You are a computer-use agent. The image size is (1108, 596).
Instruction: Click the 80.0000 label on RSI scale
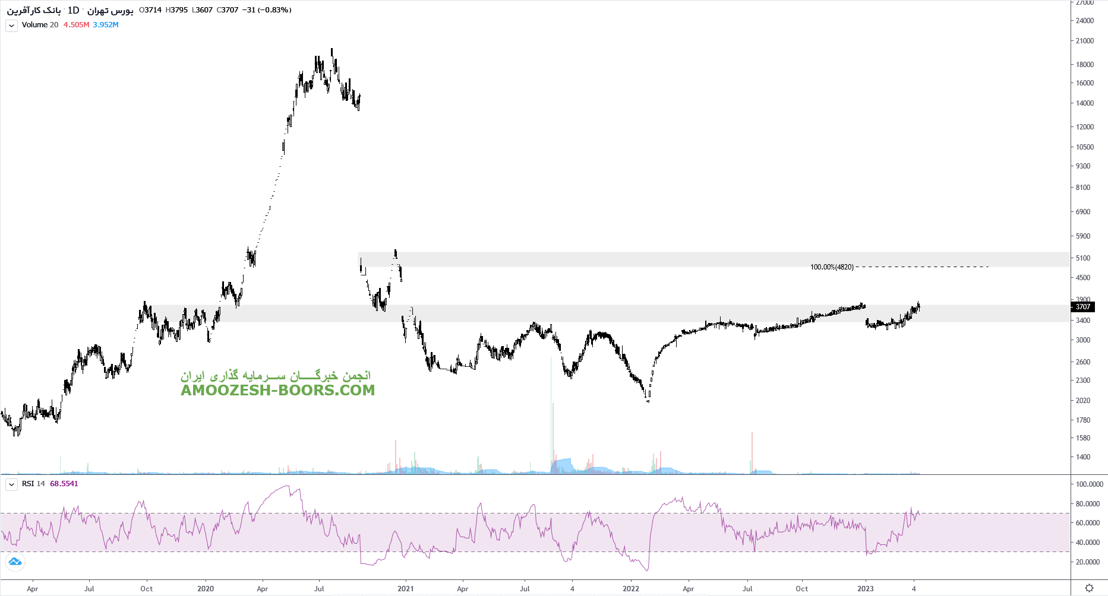[x=1088, y=504]
